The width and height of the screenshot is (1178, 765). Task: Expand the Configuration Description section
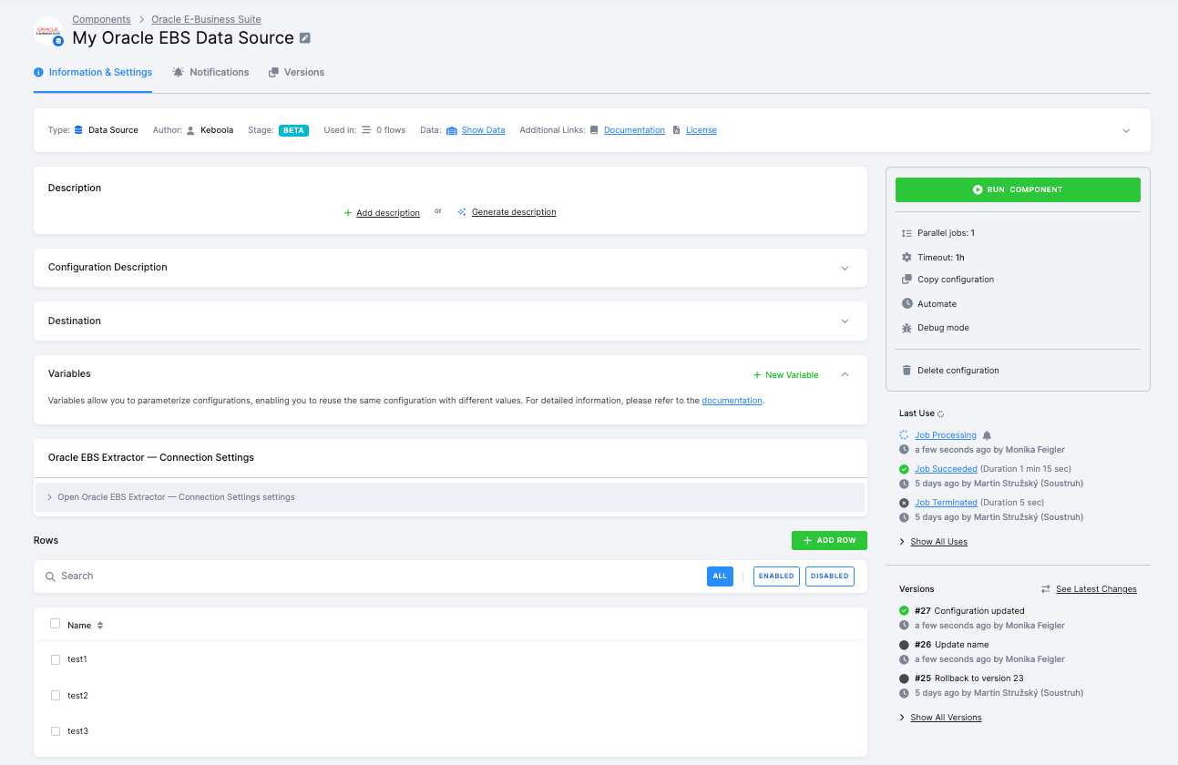pyautogui.click(x=845, y=269)
